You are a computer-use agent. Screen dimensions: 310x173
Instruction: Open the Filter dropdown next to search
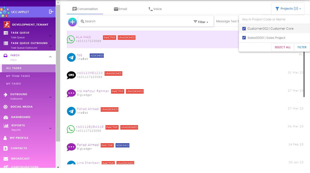click(201, 22)
